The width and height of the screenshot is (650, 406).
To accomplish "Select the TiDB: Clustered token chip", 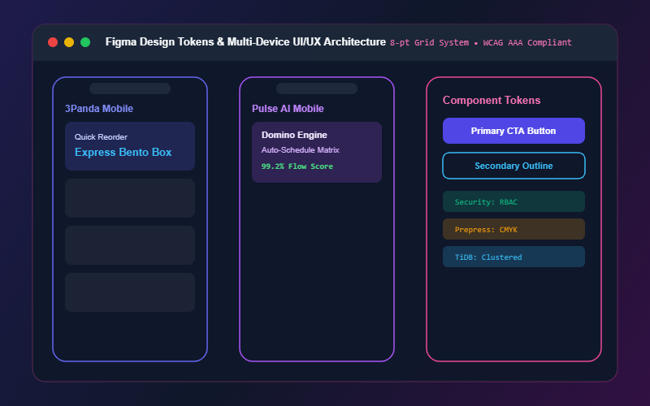I will click(x=513, y=257).
